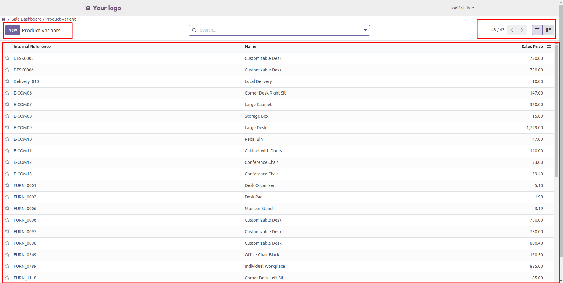Open the Large Desk record
The width and height of the screenshot is (563, 283).
(x=255, y=128)
